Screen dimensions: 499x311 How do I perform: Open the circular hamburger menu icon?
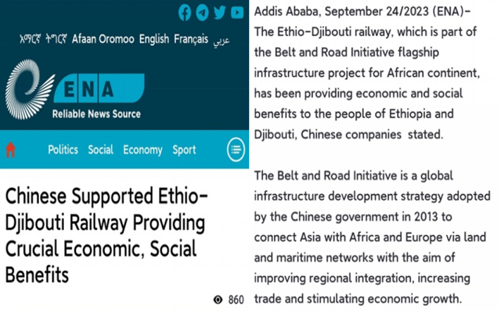(x=236, y=150)
